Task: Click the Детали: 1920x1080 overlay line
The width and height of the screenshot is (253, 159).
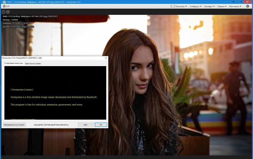Action: [x=18, y=27]
